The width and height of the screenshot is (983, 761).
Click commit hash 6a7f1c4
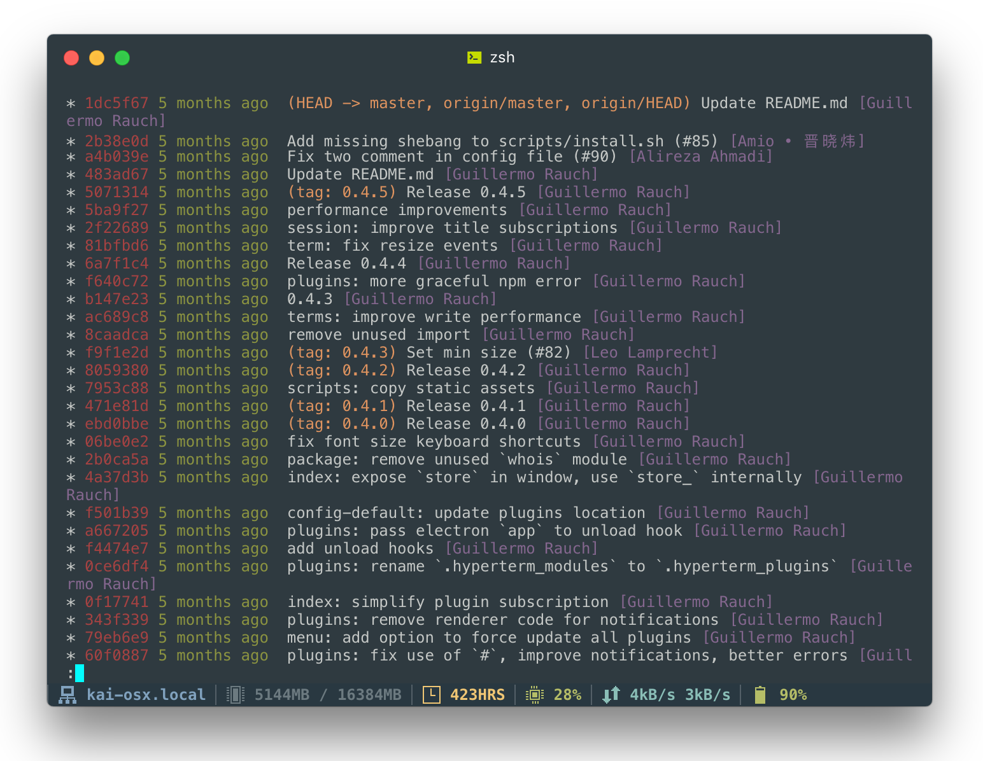(x=117, y=263)
